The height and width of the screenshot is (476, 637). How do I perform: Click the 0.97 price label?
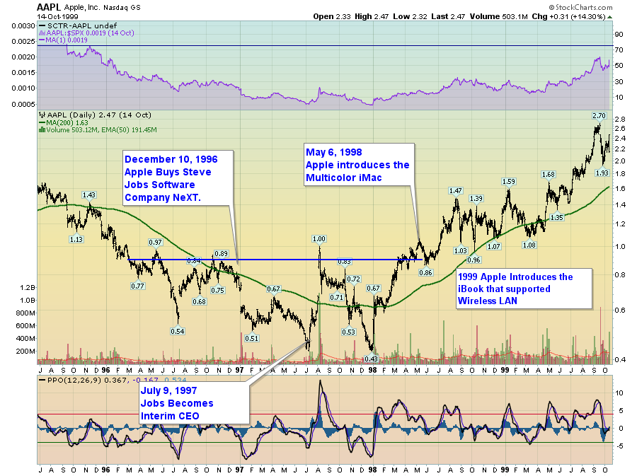coord(155,243)
